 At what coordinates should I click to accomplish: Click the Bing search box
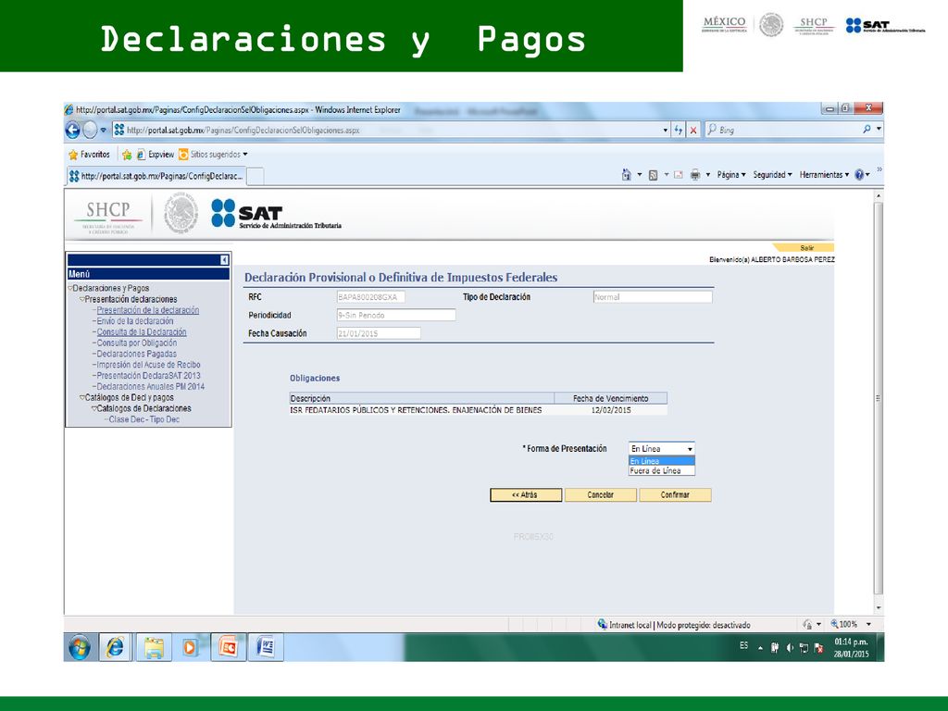point(783,130)
